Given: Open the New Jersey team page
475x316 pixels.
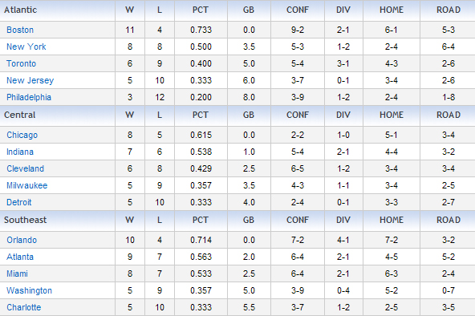Looking at the screenshot, I should tap(30, 80).
